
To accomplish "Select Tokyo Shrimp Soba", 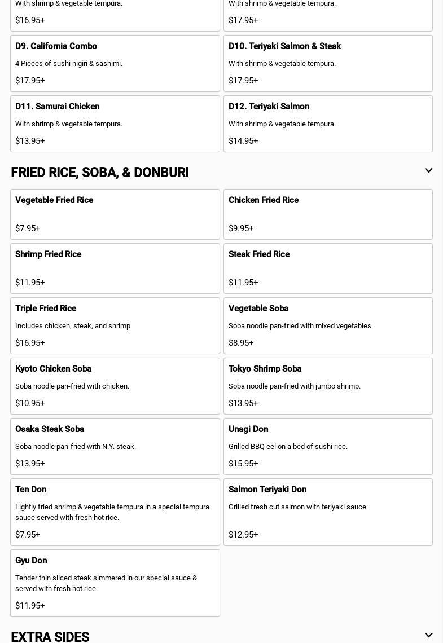I will [328, 386].
